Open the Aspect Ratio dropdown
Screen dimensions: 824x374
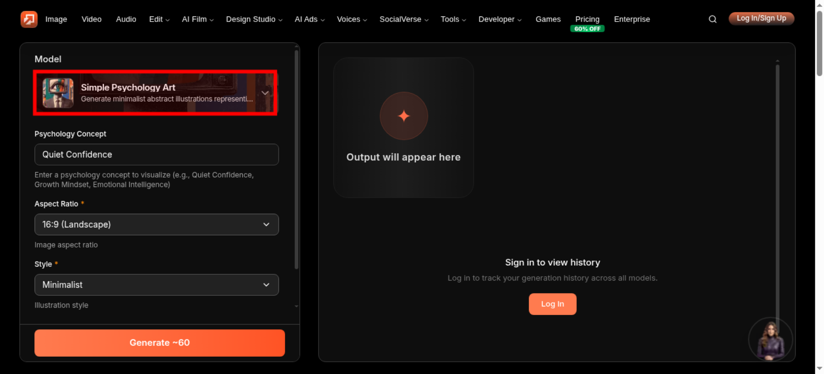pyautogui.click(x=157, y=224)
